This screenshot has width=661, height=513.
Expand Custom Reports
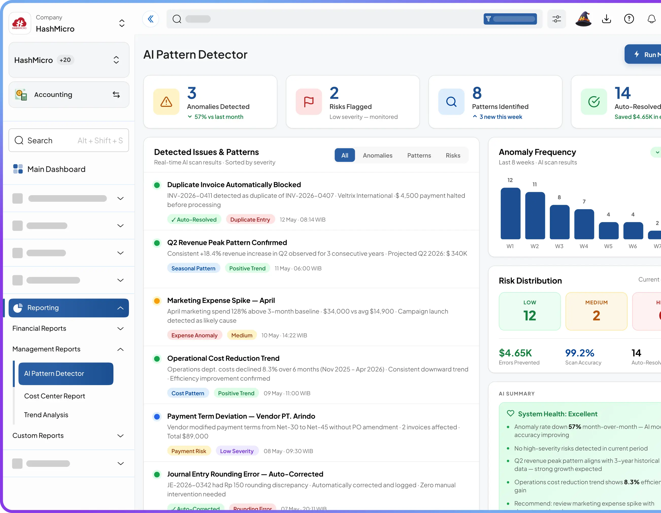tap(121, 436)
